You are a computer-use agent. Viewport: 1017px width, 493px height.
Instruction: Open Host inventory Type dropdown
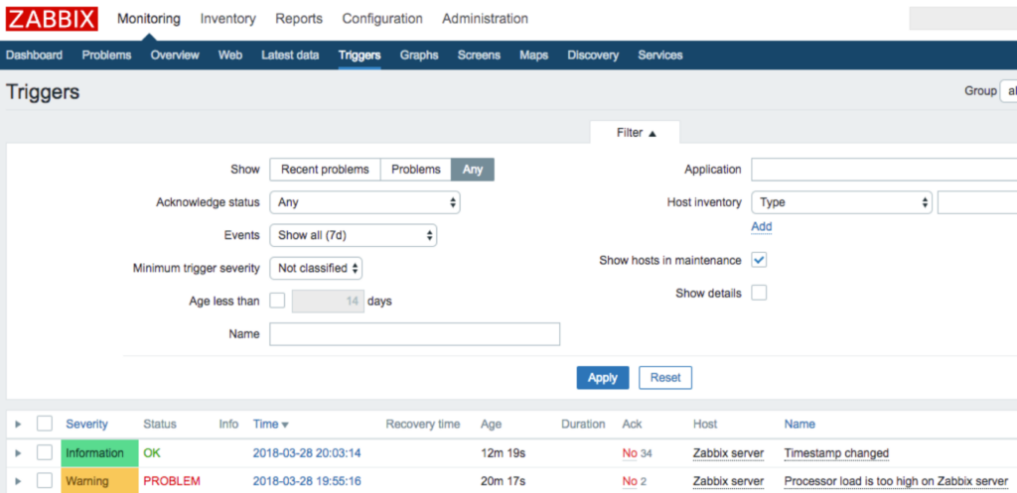pyautogui.click(x=842, y=202)
